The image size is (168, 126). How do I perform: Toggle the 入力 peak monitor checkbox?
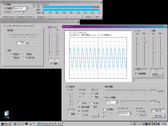tap(34, 7)
